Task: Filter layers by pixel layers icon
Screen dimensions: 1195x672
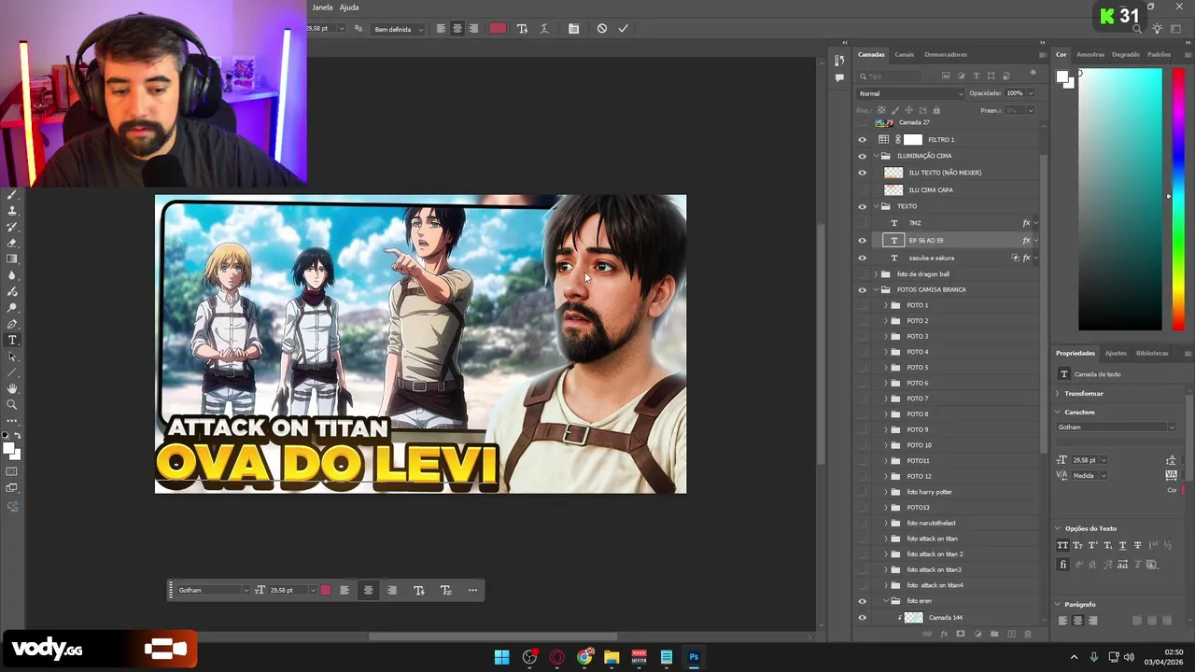Action: (946, 76)
